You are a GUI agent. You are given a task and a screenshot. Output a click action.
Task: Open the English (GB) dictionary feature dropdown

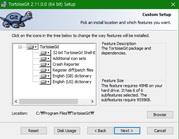click(45, 76)
